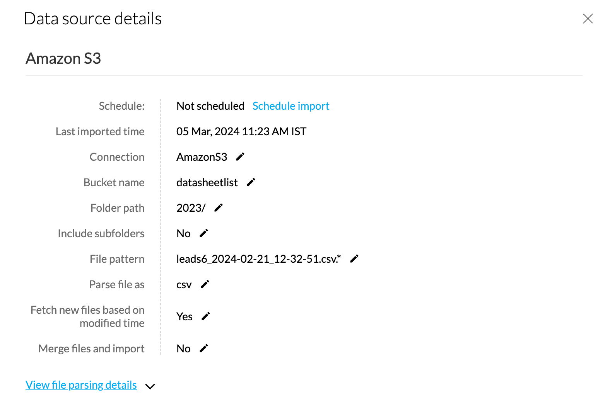
Task: Click the AmazonS3 connection name text
Action: (202, 157)
